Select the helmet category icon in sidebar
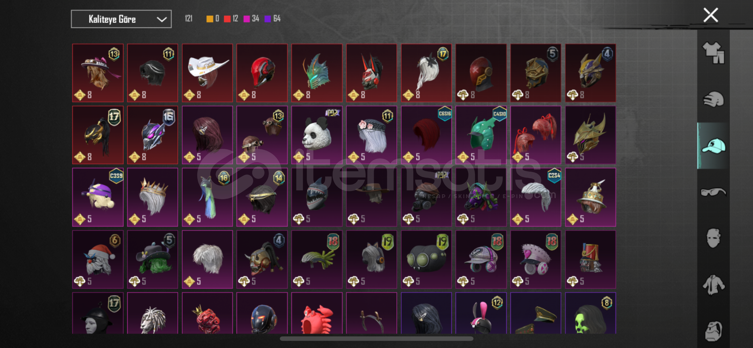The width and height of the screenshot is (753, 348). tap(713, 99)
